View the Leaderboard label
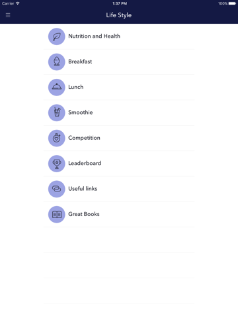Screen dimensions: 238x318 tap(85, 163)
